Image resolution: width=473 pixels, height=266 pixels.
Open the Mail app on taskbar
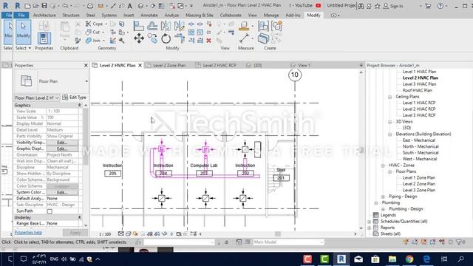click(x=358, y=259)
